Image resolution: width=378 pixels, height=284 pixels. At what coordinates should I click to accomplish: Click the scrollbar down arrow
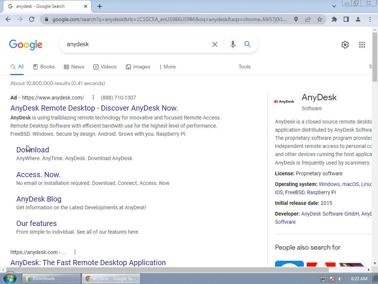tap(375, 263)
